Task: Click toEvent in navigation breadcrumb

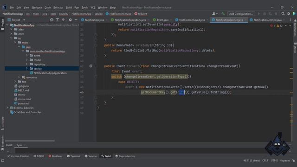Action: 141,14
